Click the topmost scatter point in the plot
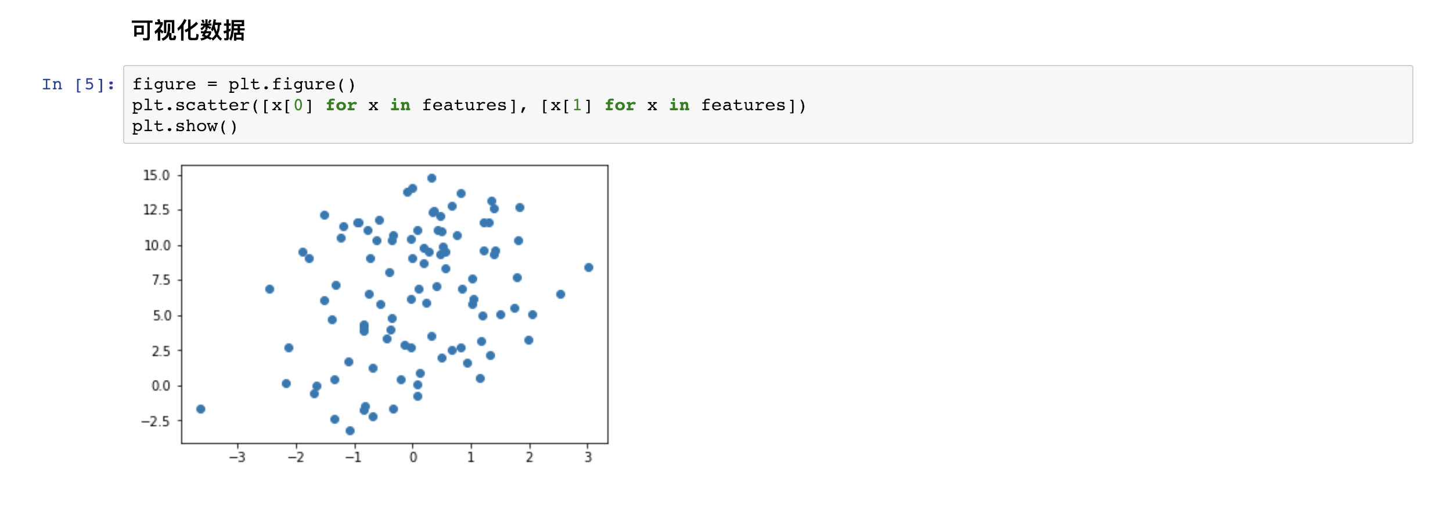This screenshot has height=506, width=1432. [431, 178]
